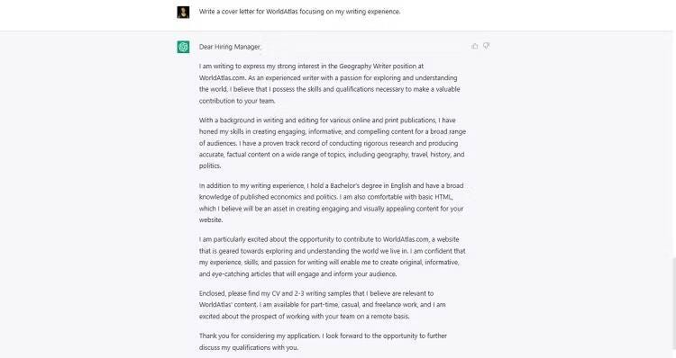Click the paragraph starting 'I am particularly excited'
Image resolution: width=676 pixels, height=358 pixels.
point(332,256)
